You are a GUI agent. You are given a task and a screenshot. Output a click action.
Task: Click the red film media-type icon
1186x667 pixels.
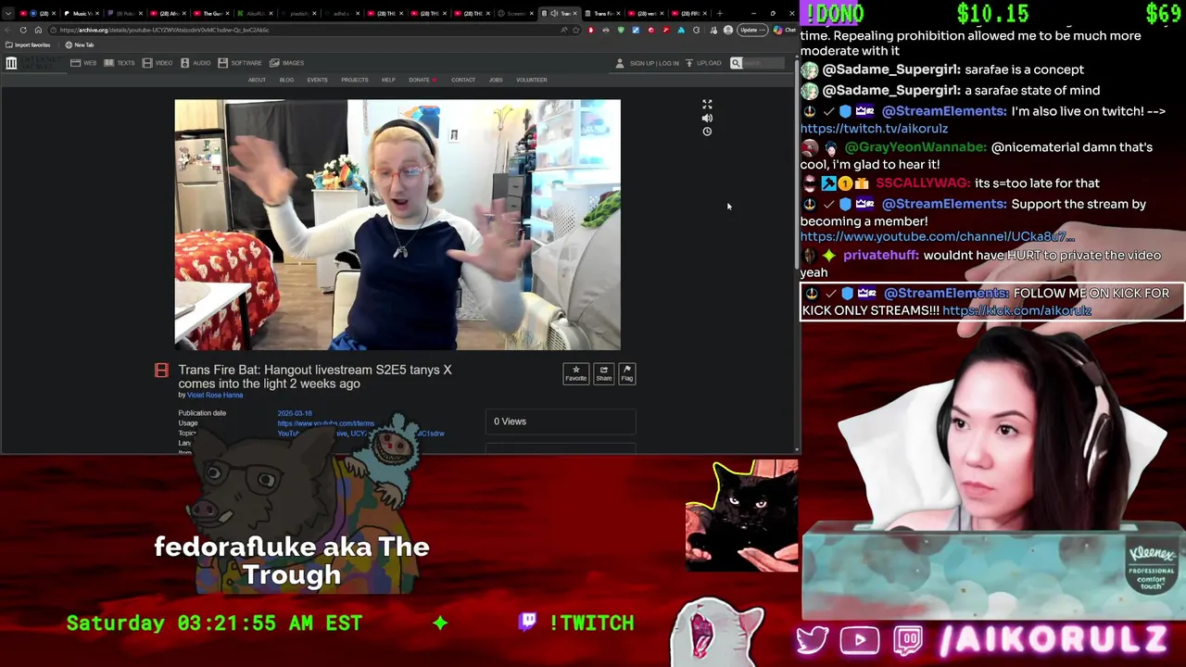point(161,371)
